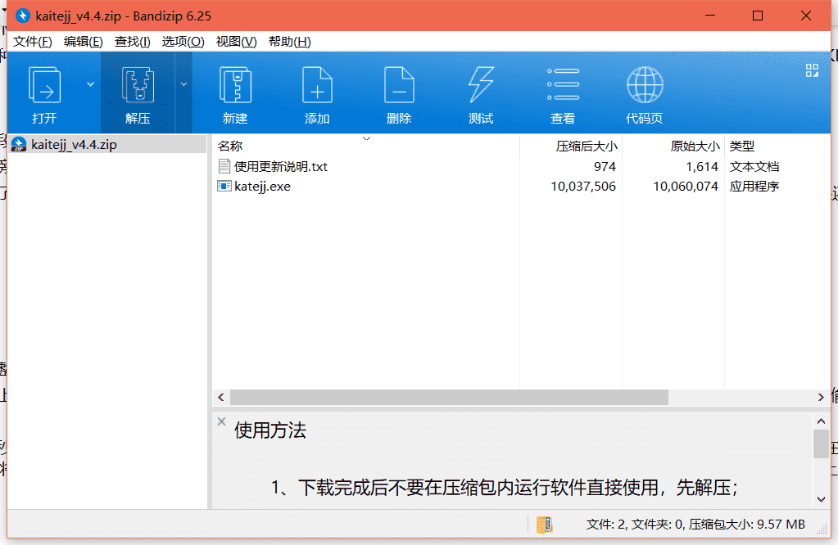The width and height of the screenshot is (838, 545).
Task: Click the original size 10,060,074
Action: (686, 187)
